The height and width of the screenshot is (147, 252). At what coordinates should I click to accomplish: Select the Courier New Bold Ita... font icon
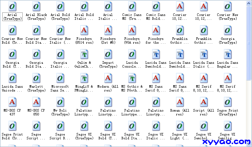36,30
